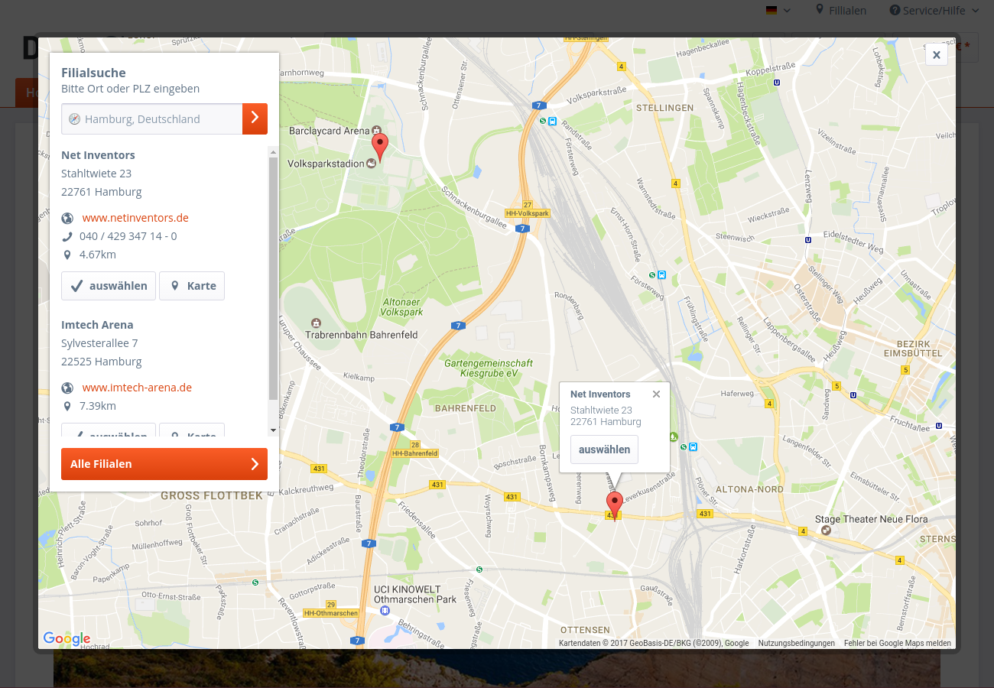
Task: Click the red map marker at Volksparkstadion
Action: (x=379, y=147)
